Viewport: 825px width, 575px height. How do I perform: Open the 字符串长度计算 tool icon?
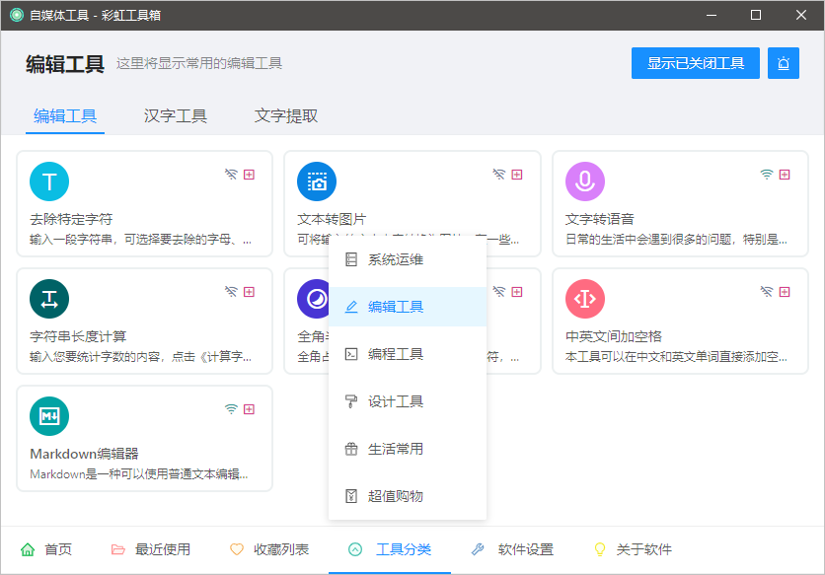pos(49,299)
